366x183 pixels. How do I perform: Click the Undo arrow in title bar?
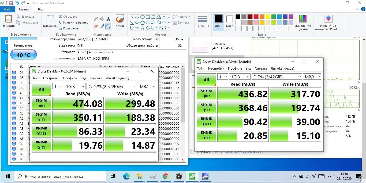[x=17, y=3]
